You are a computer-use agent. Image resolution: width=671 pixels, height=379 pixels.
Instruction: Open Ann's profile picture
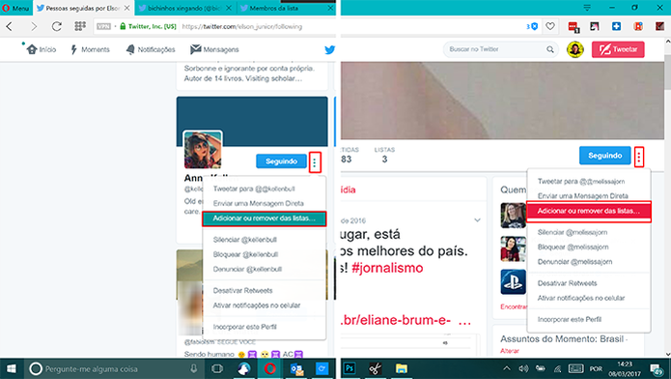[203, 150]
